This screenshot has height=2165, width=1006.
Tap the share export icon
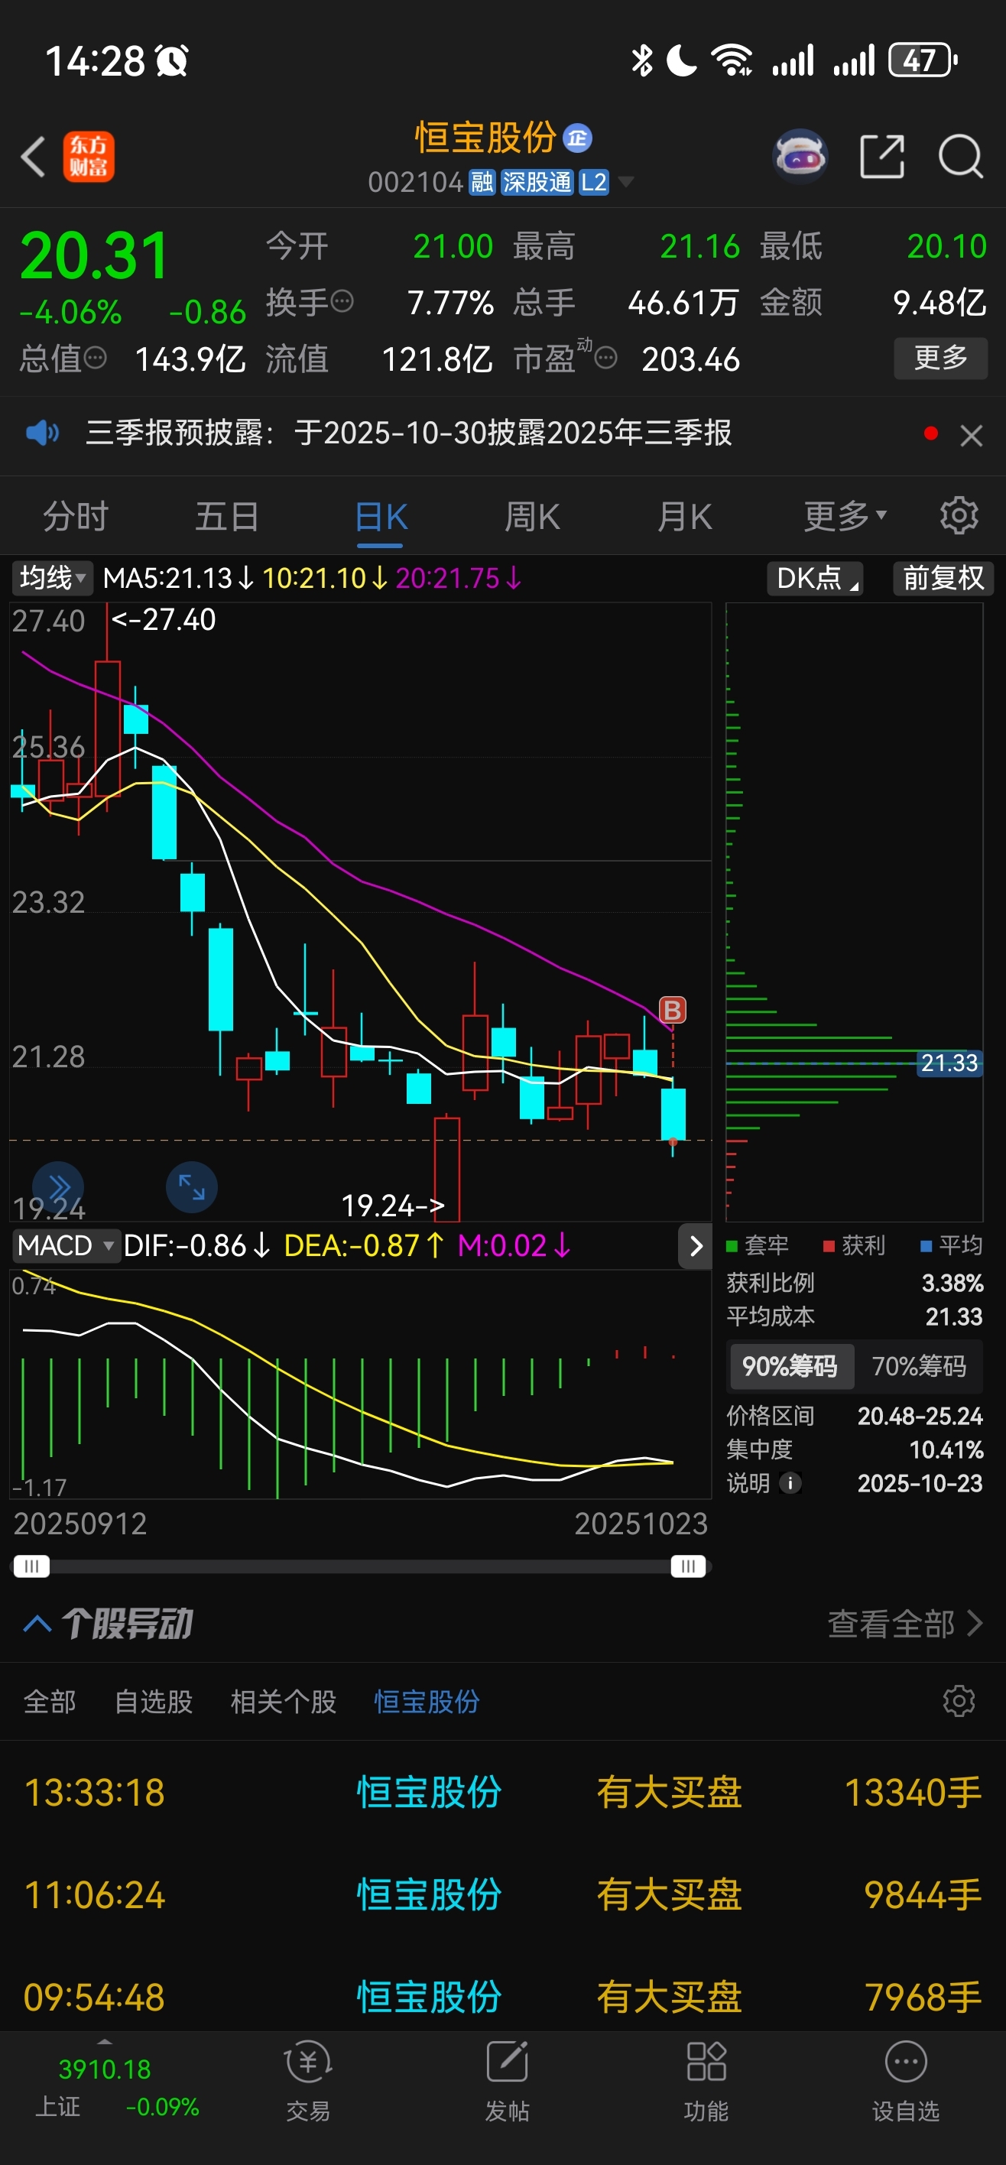(x=882, y=156)
